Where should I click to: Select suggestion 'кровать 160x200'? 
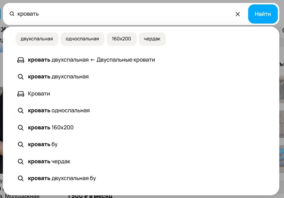click(x=51, y=128)
